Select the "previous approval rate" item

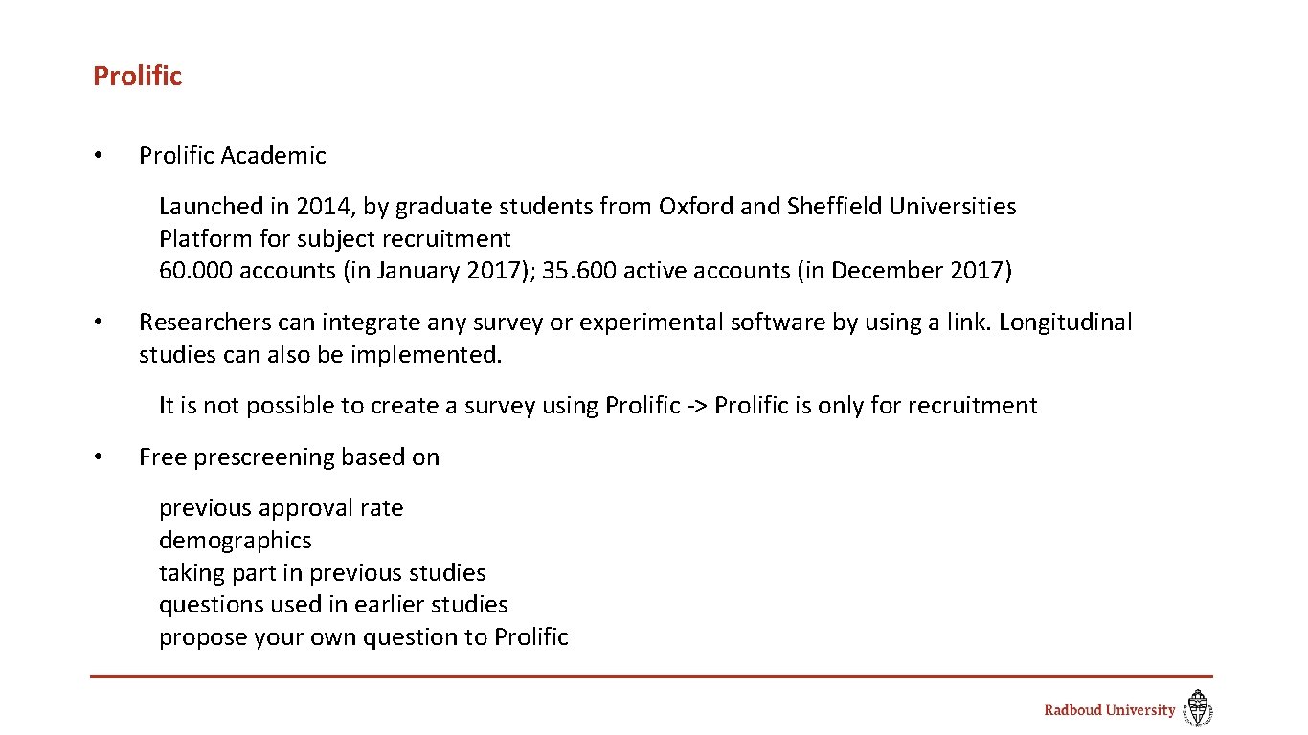[x=281, y=508]
